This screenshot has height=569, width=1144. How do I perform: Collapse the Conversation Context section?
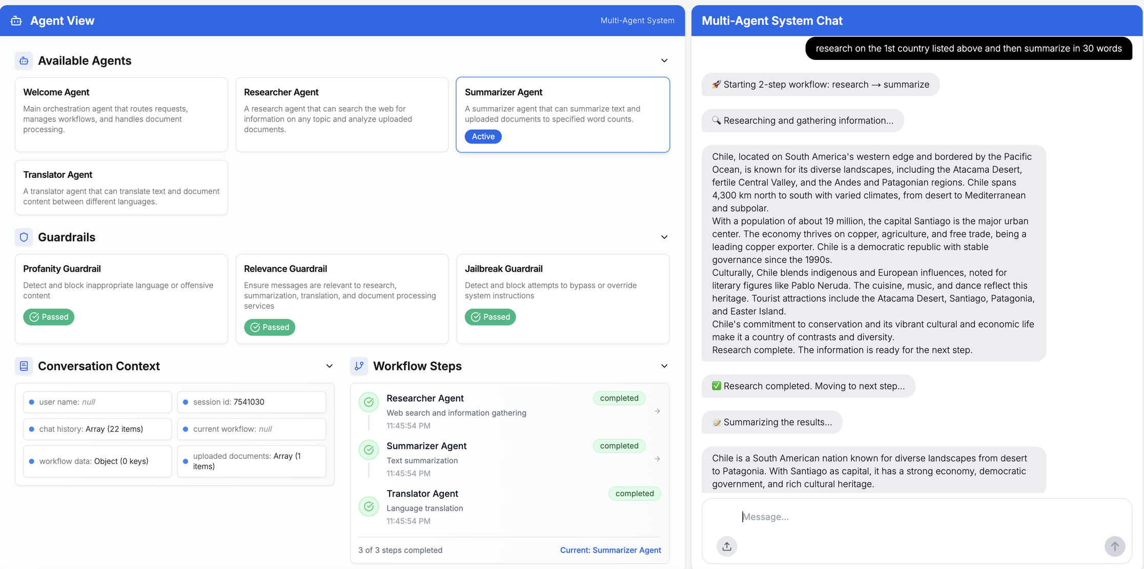(329, 366)
